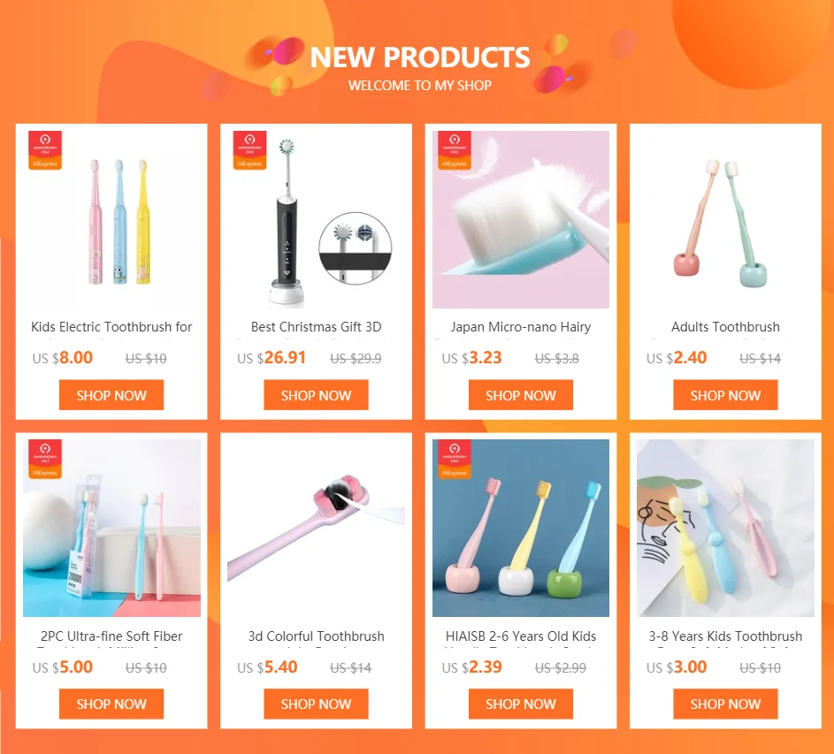Click Shop Now under the $26.91 Christmas gift
This screenshot has width=834, height=754.
point(316,395)
